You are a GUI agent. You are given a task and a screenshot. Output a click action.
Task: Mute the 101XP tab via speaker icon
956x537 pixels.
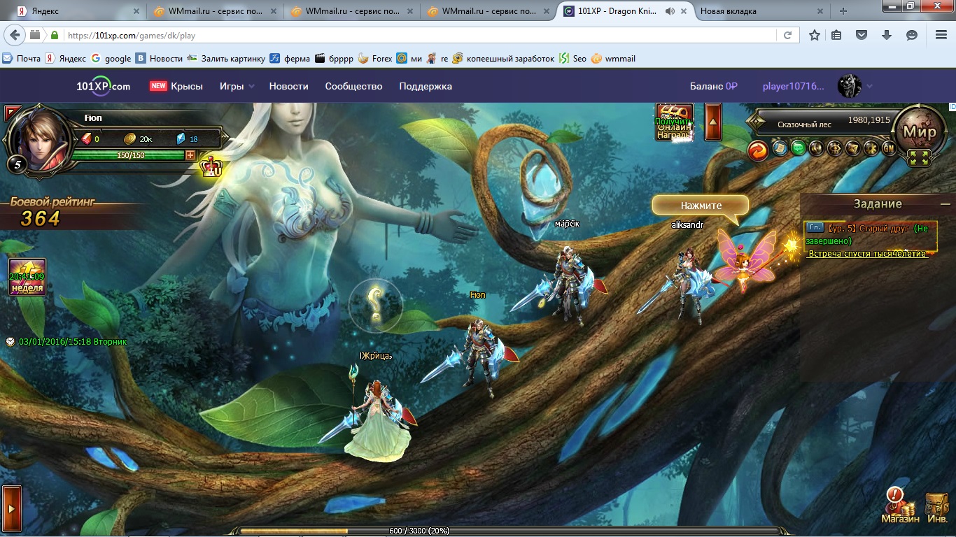(670, 11)
